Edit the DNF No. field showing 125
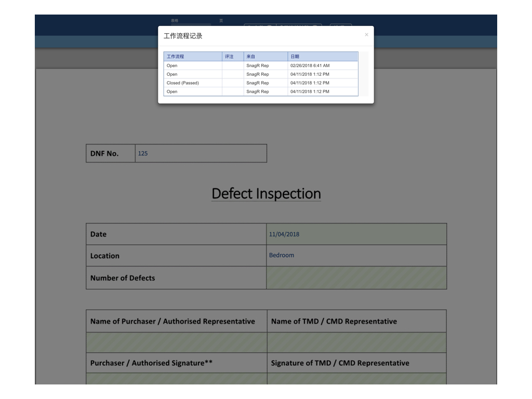The height and width of the screenshot is (399, 532). click(201, 153)
